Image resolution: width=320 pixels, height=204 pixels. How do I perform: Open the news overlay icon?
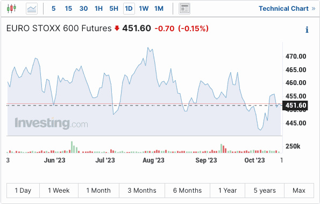coord(184,9)
